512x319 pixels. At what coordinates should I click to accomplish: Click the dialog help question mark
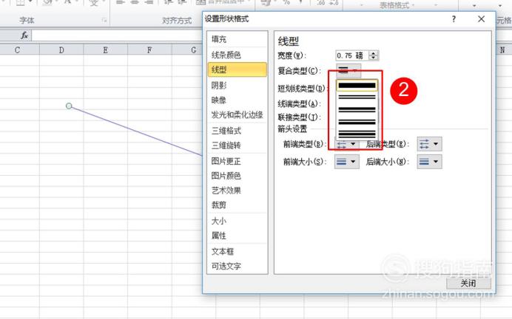click(x=454, y=19)
